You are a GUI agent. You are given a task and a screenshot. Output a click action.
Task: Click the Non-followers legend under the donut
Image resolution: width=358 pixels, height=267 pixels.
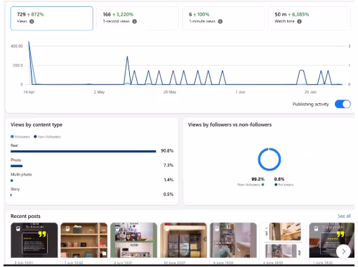[251, 185]
